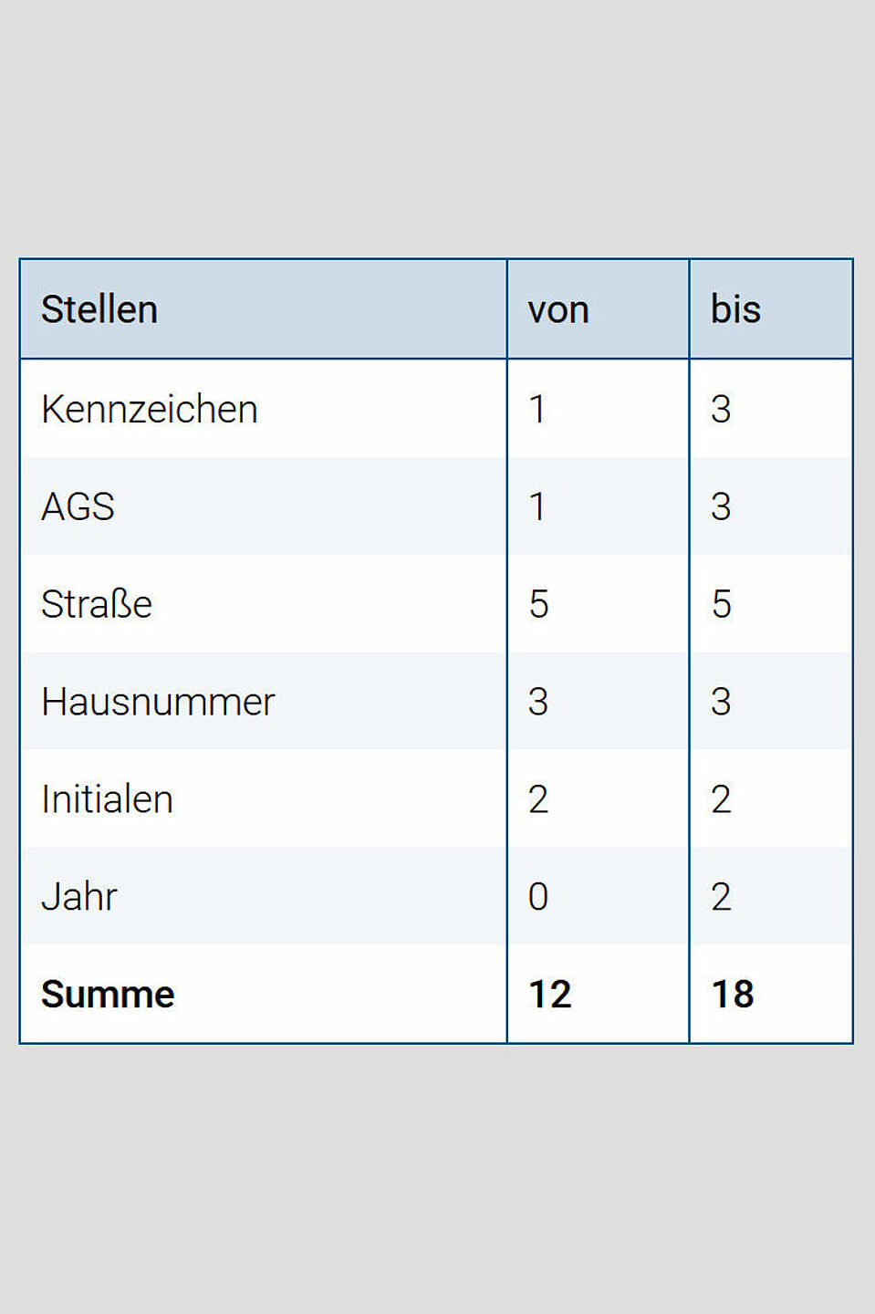Click the Summe von total 12
The width and height of the screenshot is (875, 1314).
click(550, 994)
